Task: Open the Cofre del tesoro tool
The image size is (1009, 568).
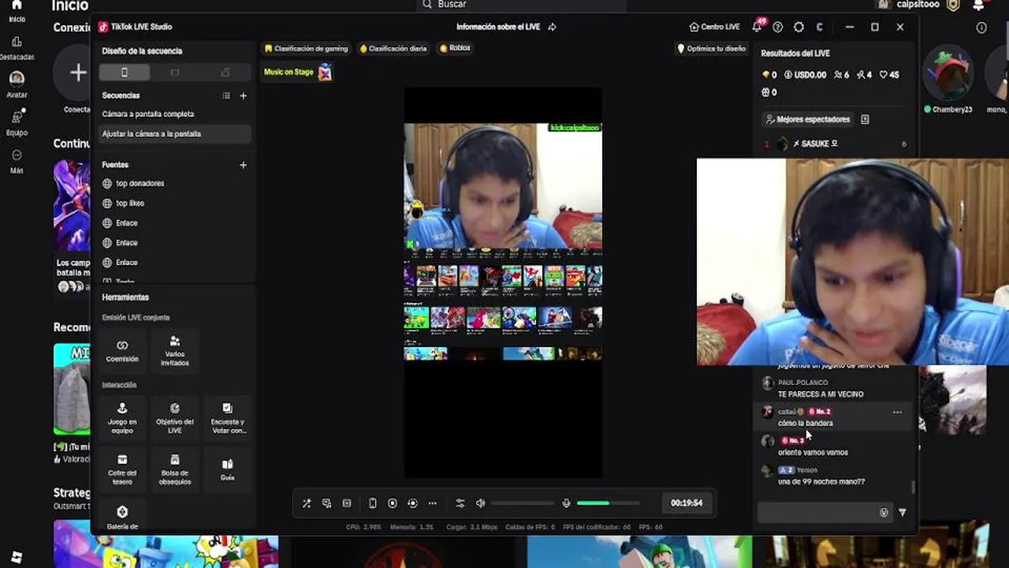Action: tap(122, 469)
